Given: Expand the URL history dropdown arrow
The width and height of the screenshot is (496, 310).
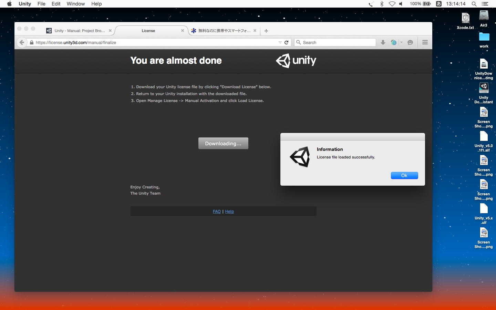Looking at the screenshot, I should click(280, 42).
